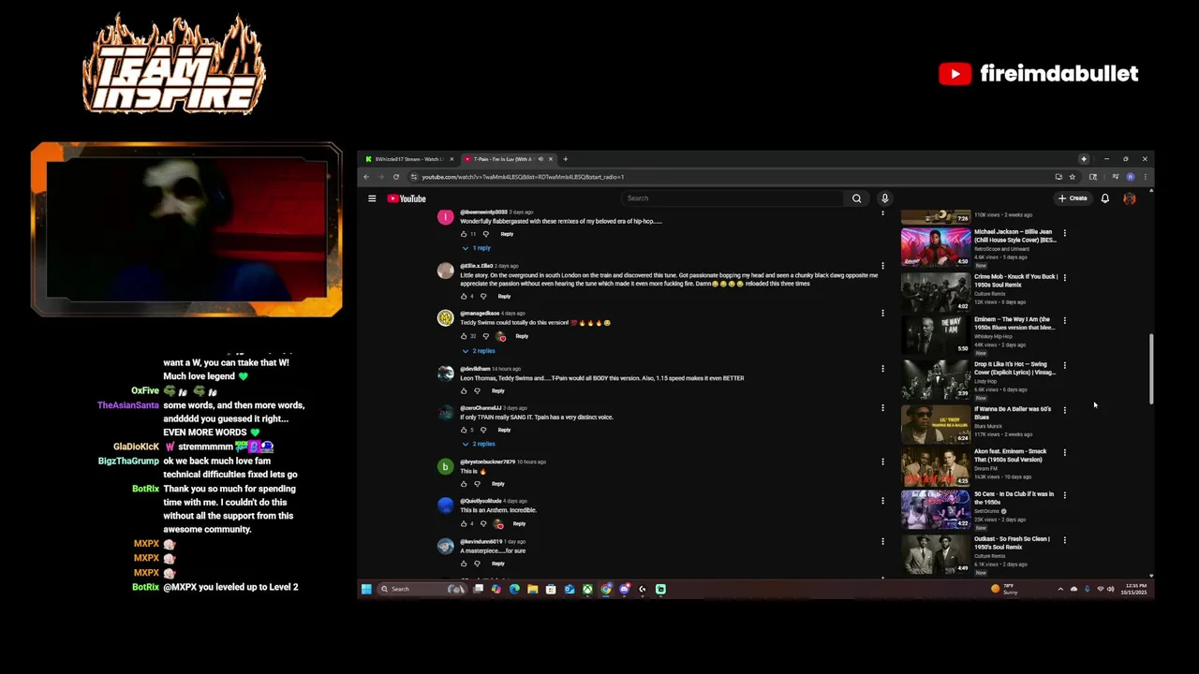Expand 2 replies under @zeroChannelJJ comment
Viewport: 1199px width, 674px height.
[479, 444]
